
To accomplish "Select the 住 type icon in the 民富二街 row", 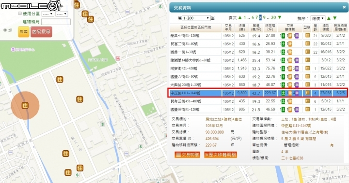I will click(x=307, y=44).
